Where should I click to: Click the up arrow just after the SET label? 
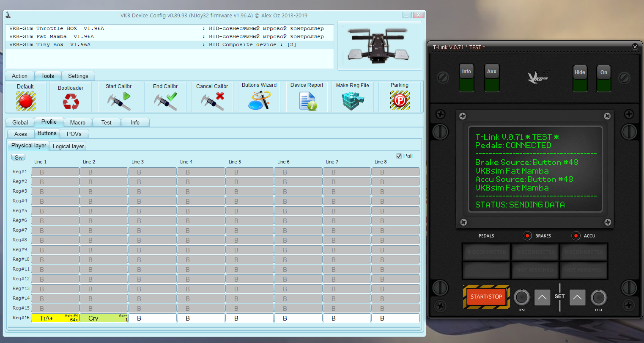point(577,298)
